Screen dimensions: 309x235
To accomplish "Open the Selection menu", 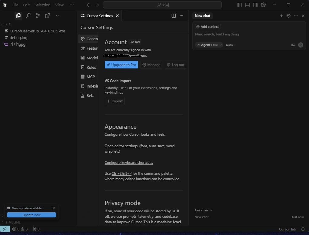I will (x=42, y=5).
